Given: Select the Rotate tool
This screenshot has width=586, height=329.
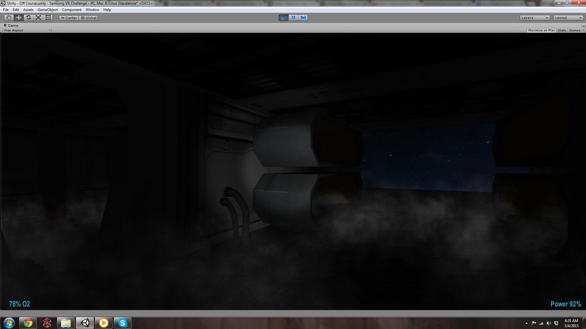Looking at the screenshot, I should point(28,18).
